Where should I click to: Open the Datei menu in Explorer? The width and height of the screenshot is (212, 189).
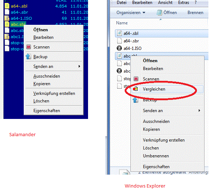(x=121, y=3)
